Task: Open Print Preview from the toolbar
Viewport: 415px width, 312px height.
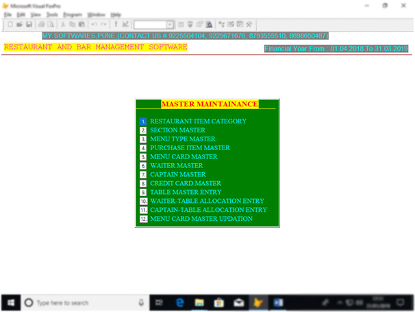Action: tap(51, 25)
